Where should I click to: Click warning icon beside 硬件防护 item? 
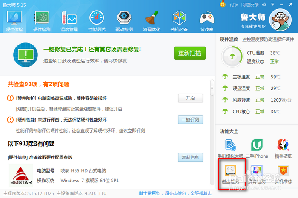(10, 98)
